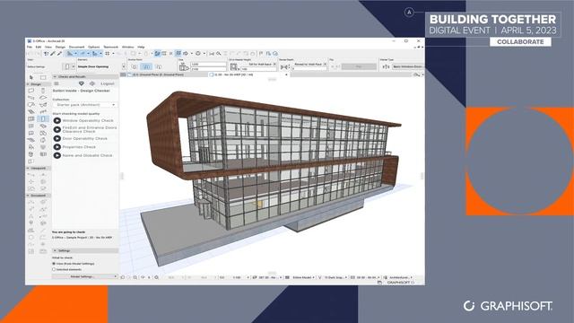The height and width of the screenshot is (323, 574).
Task: Select the Slab tool in Design toolbox
Action: click(x=43, y=98)
